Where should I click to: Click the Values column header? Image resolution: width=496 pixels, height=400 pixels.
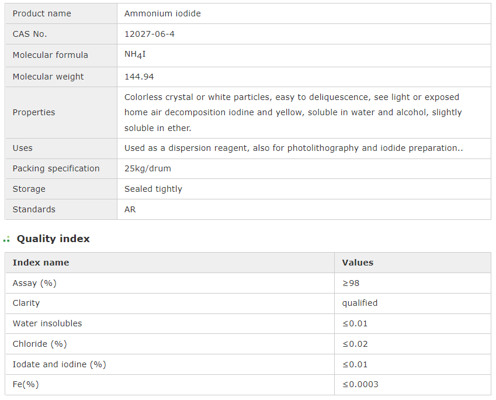point(358,263)
